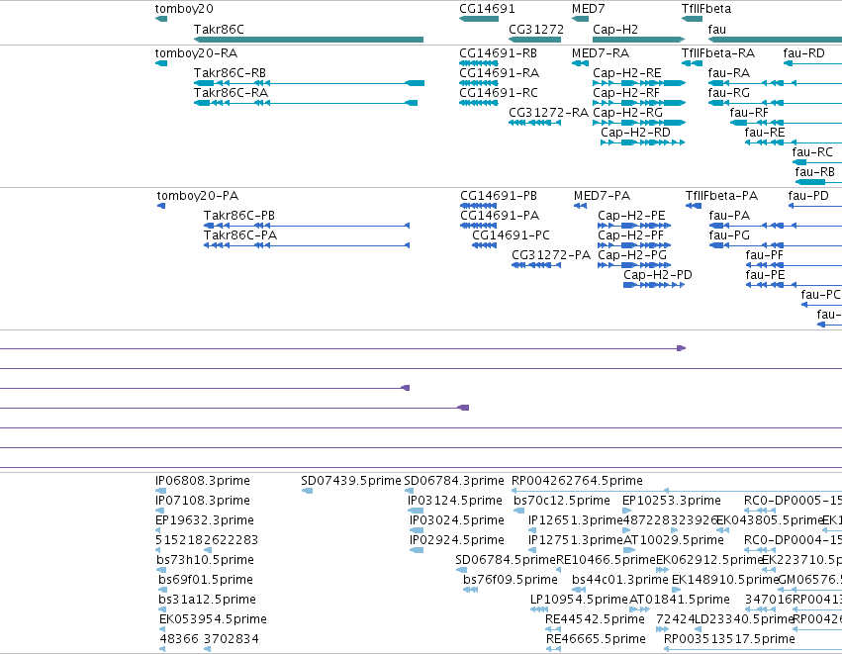Screen dimensions: 842x654
Task: Select EST label EP19632.3prime
Action: (x=205, y=520)
